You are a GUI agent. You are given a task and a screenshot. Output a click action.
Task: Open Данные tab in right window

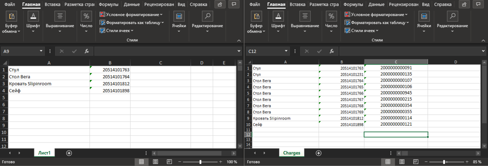point(377,5)
